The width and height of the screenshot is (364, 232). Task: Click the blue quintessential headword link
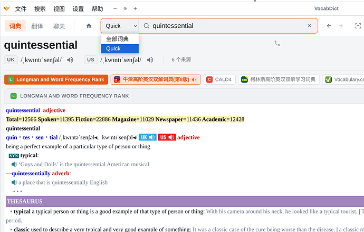coord(23,110)
